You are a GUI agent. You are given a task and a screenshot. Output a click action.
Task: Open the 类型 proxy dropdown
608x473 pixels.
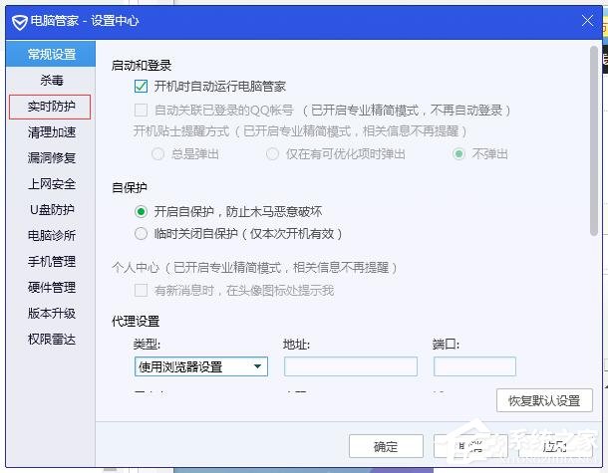(x=201, y=366)
